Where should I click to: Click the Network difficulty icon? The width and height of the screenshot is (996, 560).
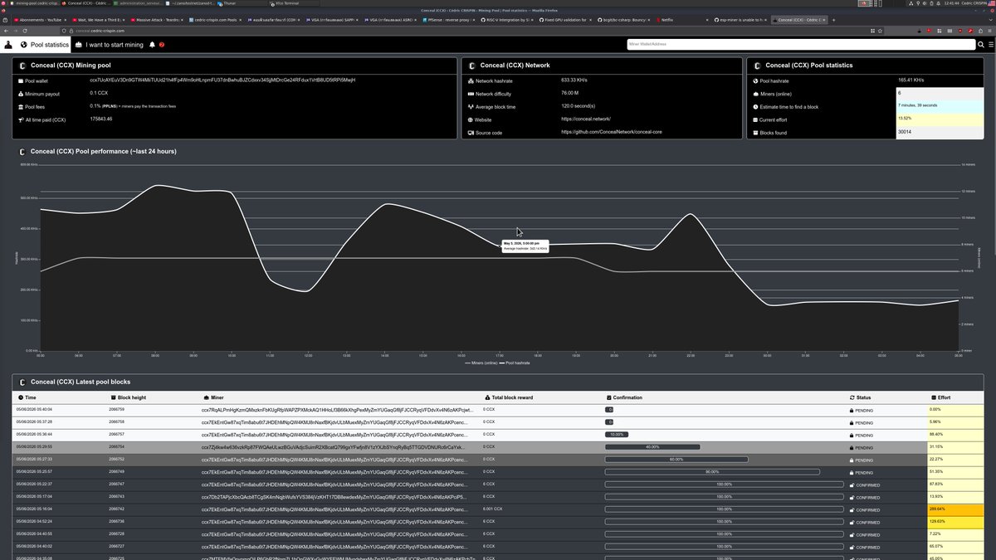point(470,94)
